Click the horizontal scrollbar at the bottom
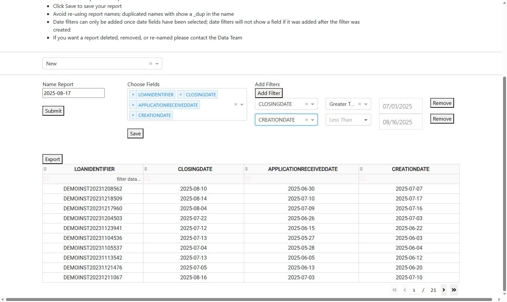This screenshot has width=507, height=302. pos(249,299)
